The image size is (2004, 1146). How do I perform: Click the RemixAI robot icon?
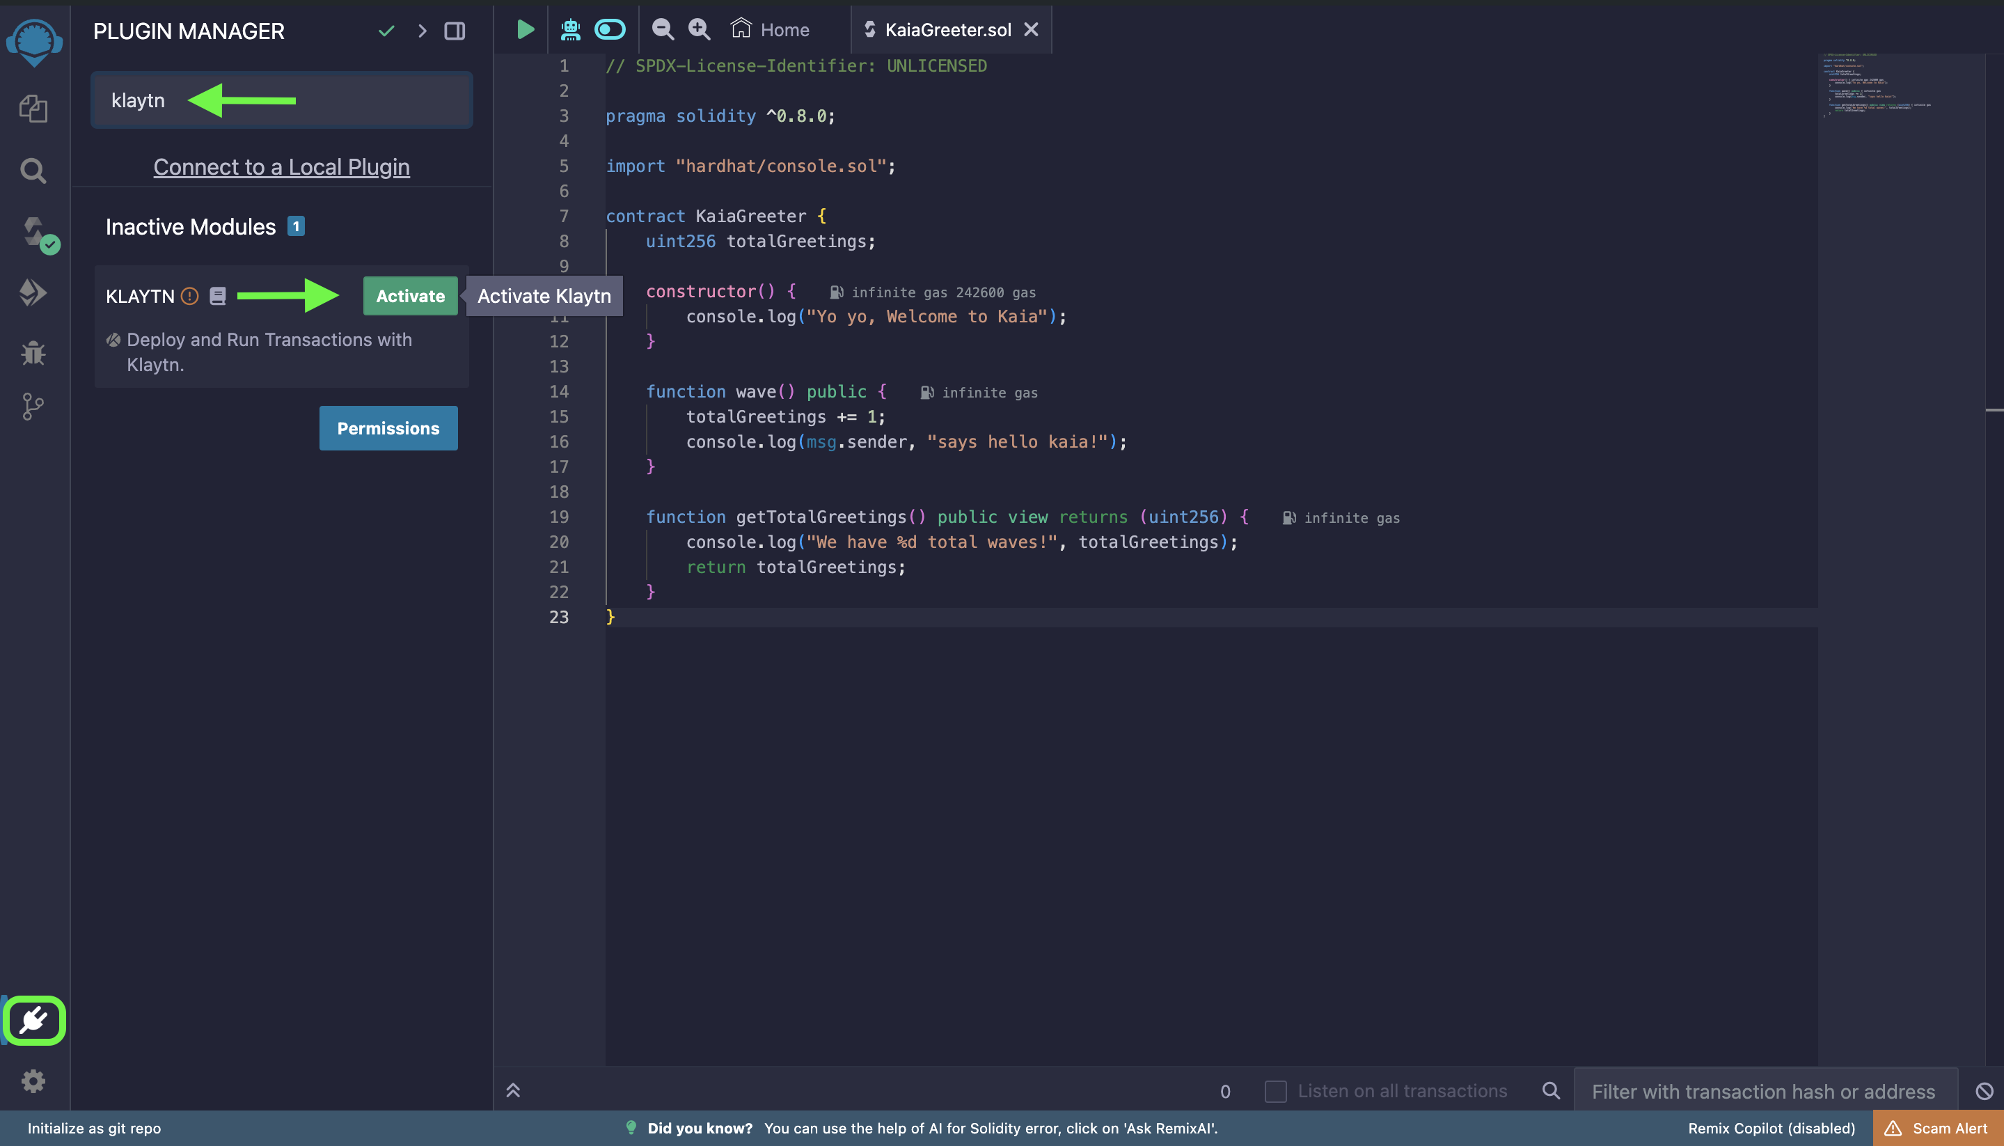pyautogui.click(x=571, y=30)
